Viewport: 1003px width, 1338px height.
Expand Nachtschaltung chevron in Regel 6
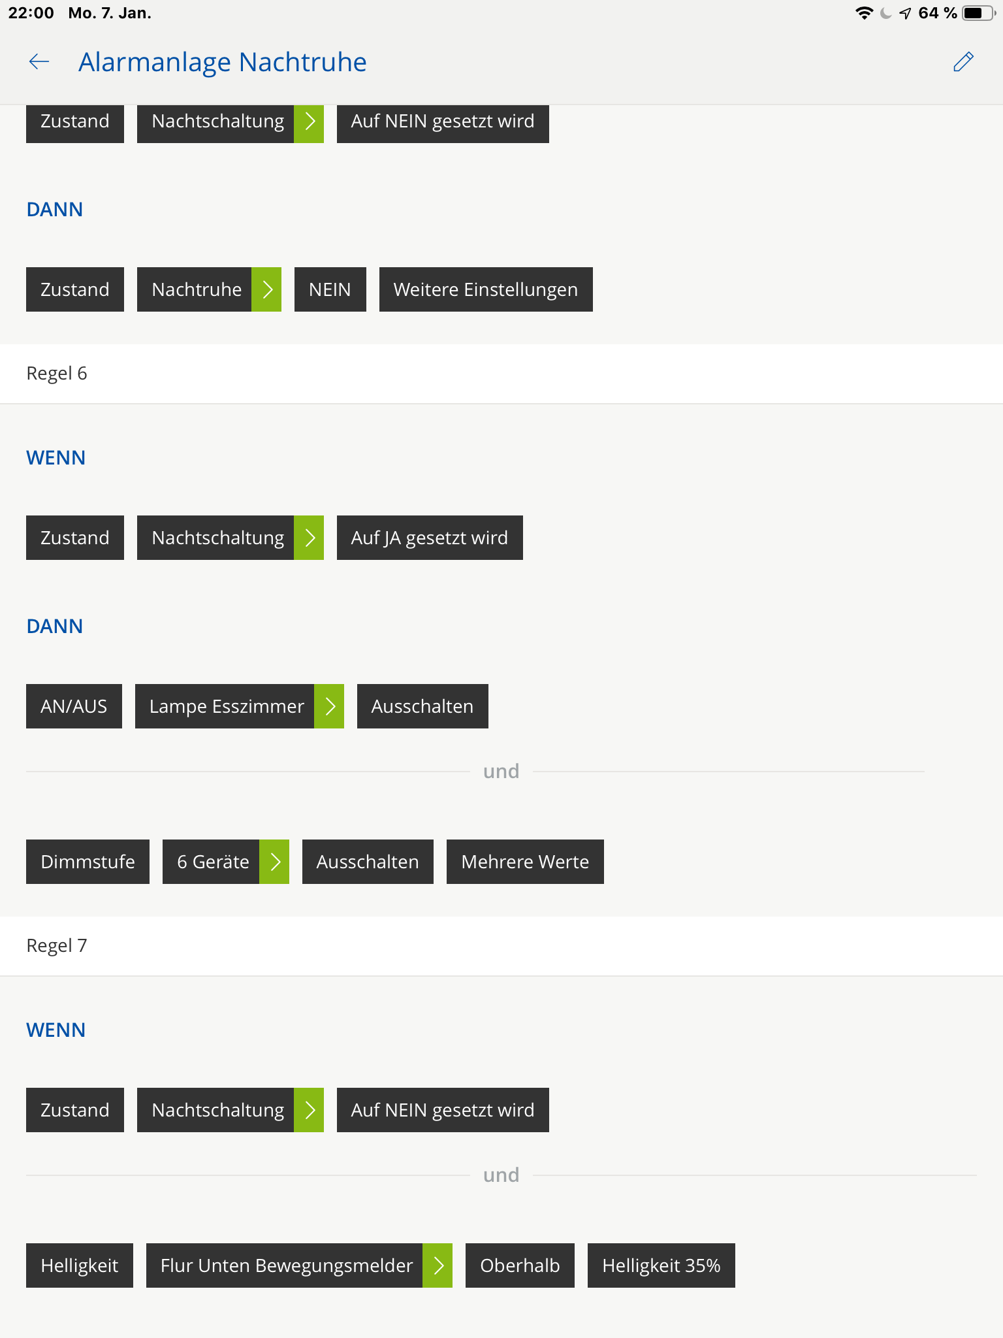click(309, 538)
